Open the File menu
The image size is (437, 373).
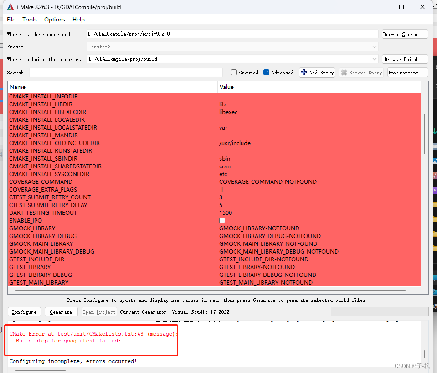[10, 19]
